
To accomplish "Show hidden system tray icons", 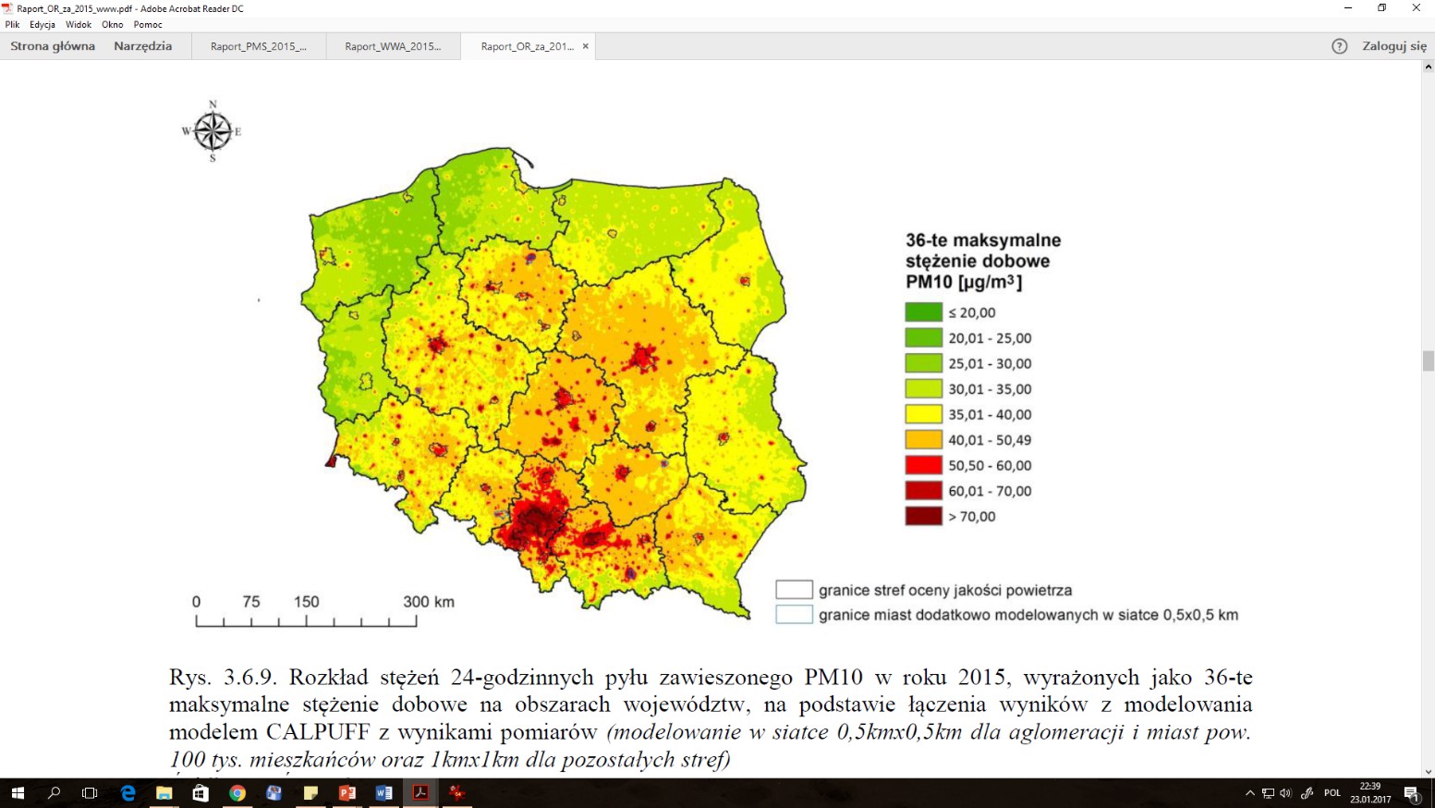I will [1250, 793].
